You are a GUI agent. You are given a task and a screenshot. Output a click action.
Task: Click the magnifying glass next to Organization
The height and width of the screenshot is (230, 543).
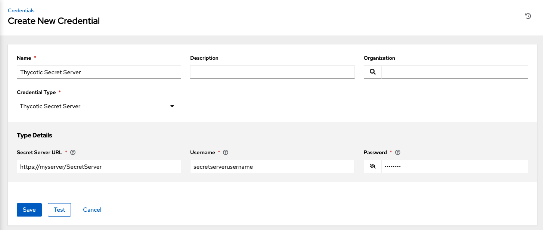(372, 72)
